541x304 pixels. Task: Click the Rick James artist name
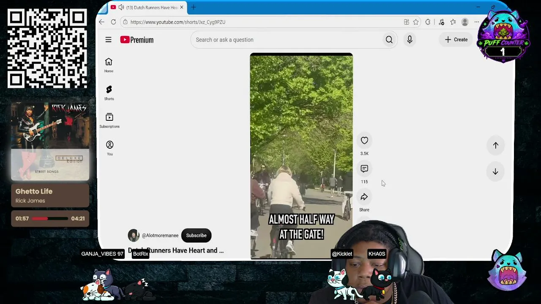30,201
